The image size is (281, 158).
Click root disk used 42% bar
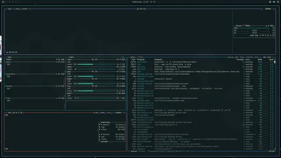click(x=97, y=65)
